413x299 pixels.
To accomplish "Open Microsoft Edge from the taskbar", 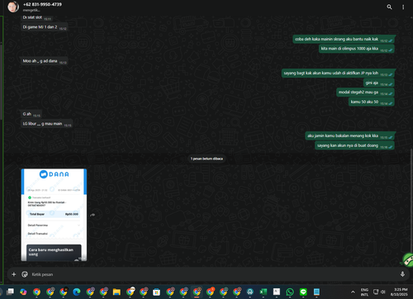I will pyautogui.click(x=77, y=292).
